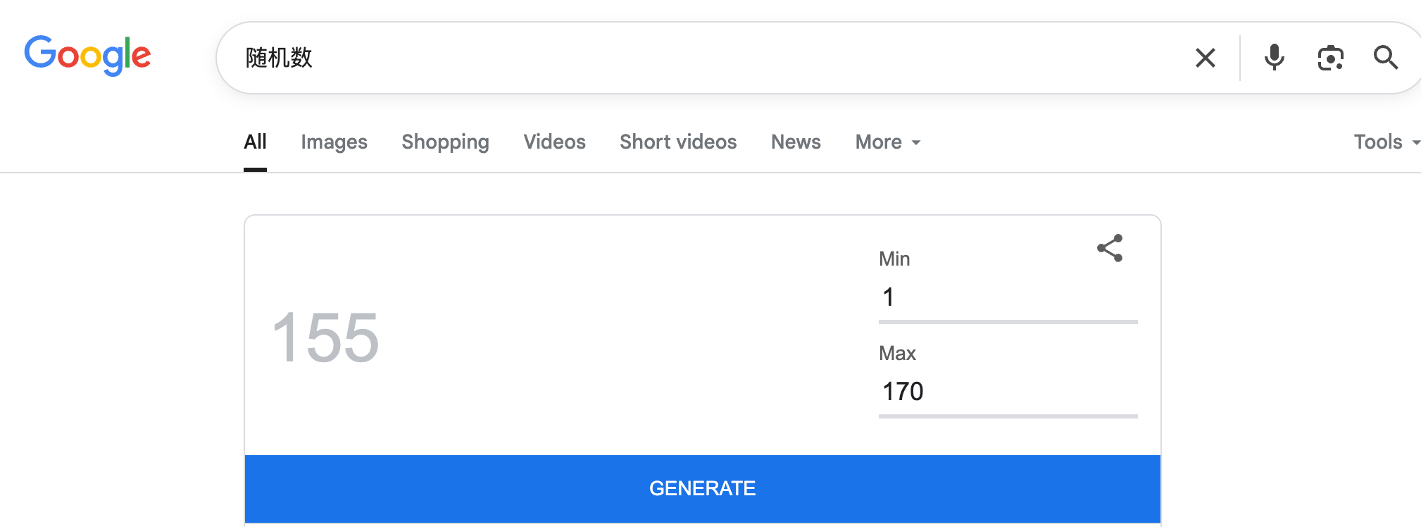Expand the More search filters dropdown
This screenshot has height=527, width=1421.
[887, 142]
